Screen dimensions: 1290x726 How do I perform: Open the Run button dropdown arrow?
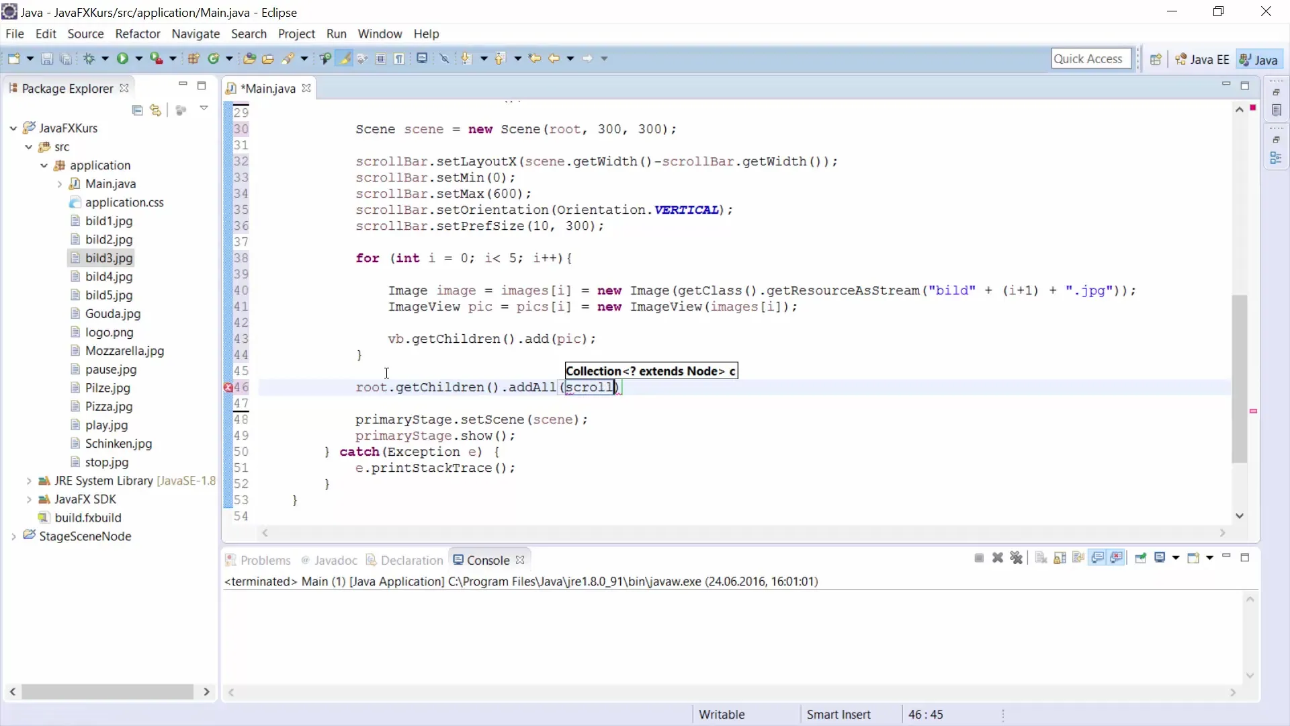point(138,58)
